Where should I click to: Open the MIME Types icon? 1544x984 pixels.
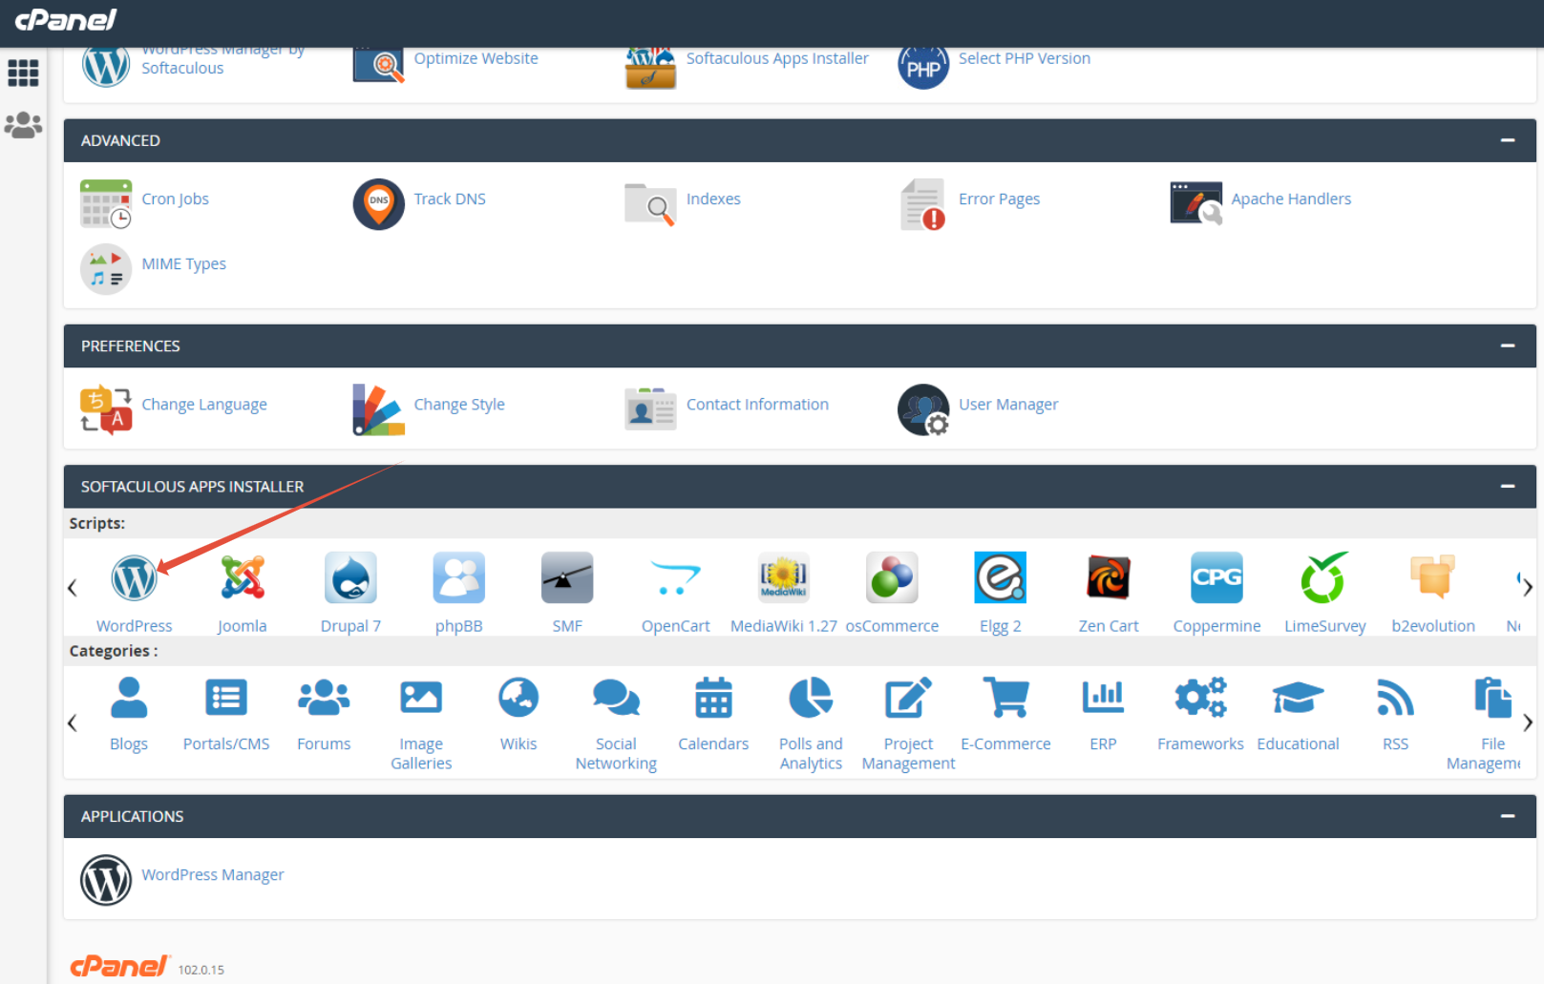[x=106, y=269]
